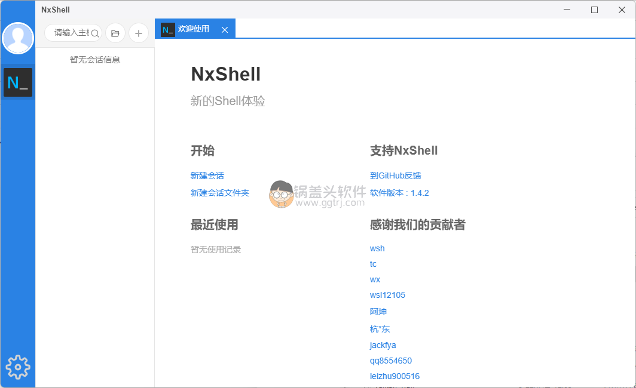Click the N_ icon on welcome tab
Image resolution: width=636 pixels, height=388 pixels.
pos(167,30)
